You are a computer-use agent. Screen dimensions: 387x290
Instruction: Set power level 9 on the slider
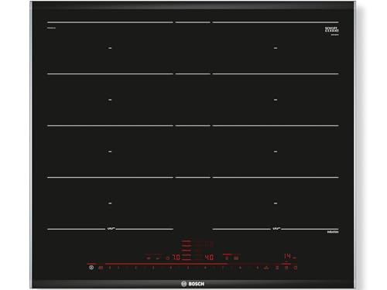click(x=257, y=268)
